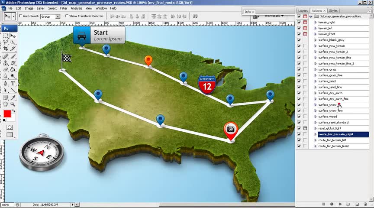Reset default foreground and background colors
The image size is (374, 208).
click(4, 120)
